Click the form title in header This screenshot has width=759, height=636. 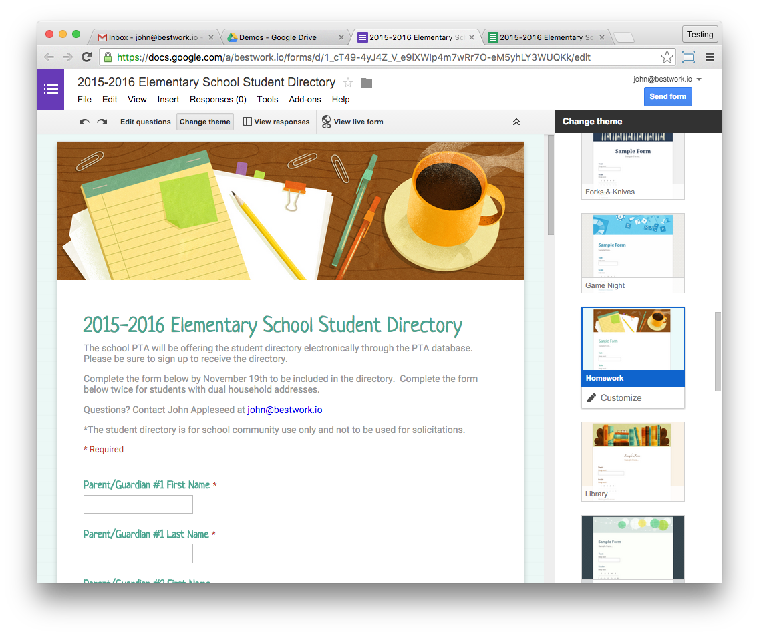click(206, 82)
